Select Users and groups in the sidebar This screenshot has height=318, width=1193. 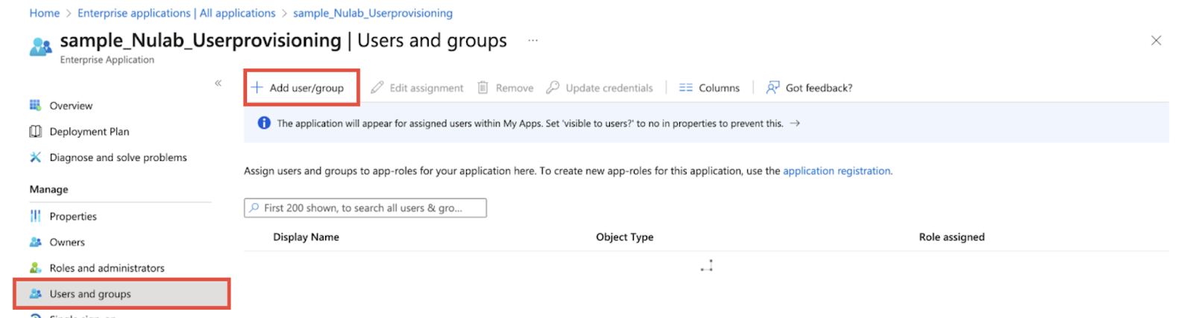pos(121,294)
